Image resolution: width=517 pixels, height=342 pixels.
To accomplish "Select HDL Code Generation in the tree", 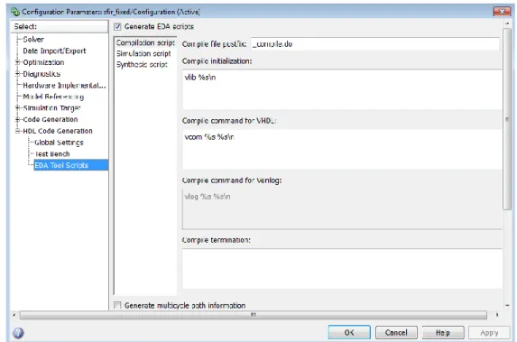I will [x=58, y=131].
